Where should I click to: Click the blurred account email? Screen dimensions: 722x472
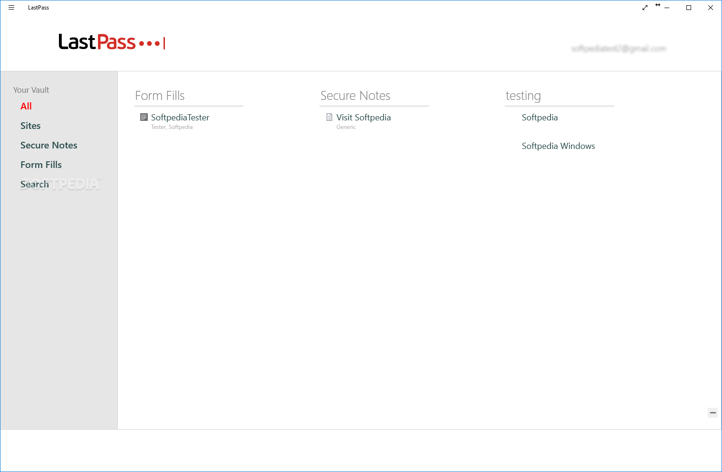point(619,49)
